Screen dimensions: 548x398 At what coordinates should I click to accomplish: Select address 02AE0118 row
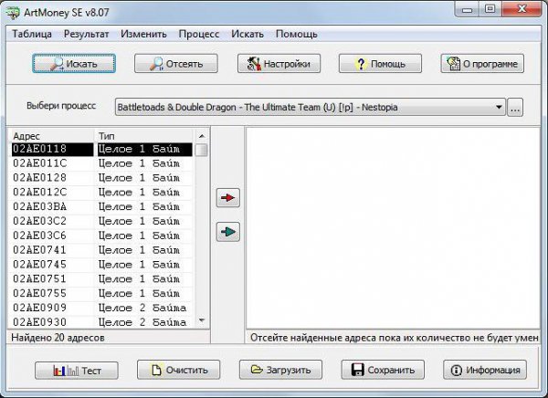coord(101,149)
